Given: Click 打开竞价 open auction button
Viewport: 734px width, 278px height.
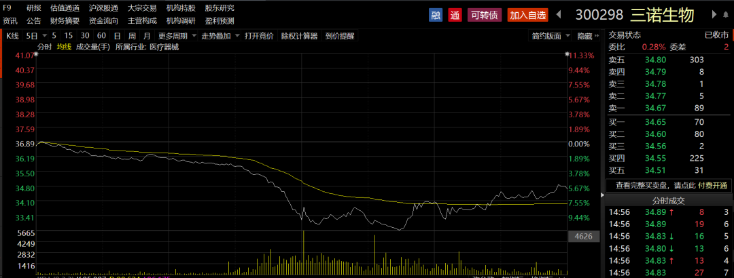Looking at the screenshot, I should (x=259, y=36).
